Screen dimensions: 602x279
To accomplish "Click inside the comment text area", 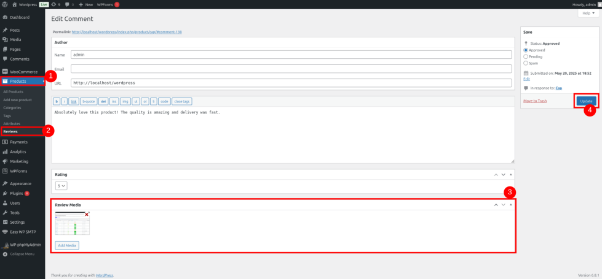I will point(283,135).
